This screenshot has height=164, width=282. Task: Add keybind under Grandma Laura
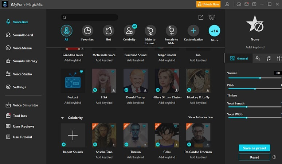coord(73,60)
